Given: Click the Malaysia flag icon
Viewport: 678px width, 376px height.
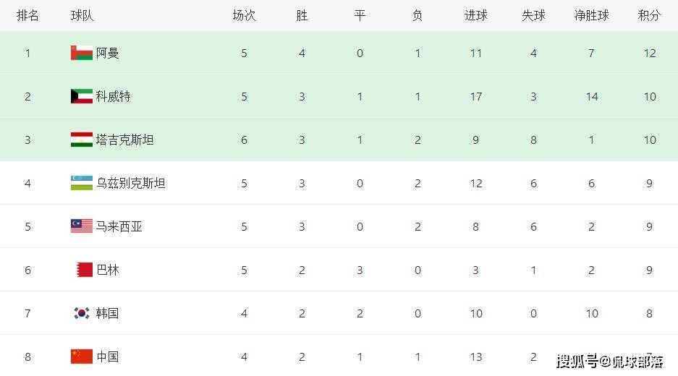Looking at the screenshot, I should pos(82,226).
